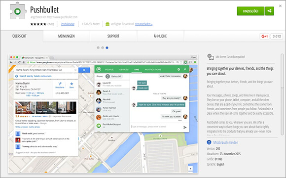This screenshot has height=178, width=286.
Task: Click the description panel scrollbar
Action: click(282, 95)
